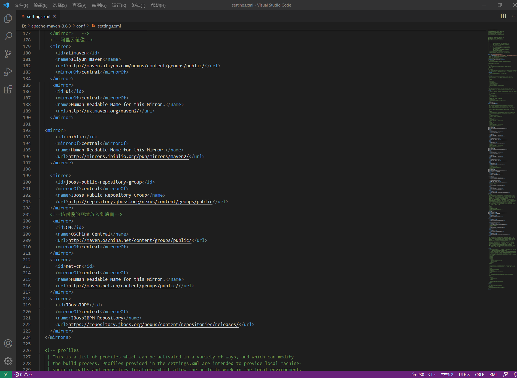
Task: Click the profiles comment on line 226
Action: [62, 350]
